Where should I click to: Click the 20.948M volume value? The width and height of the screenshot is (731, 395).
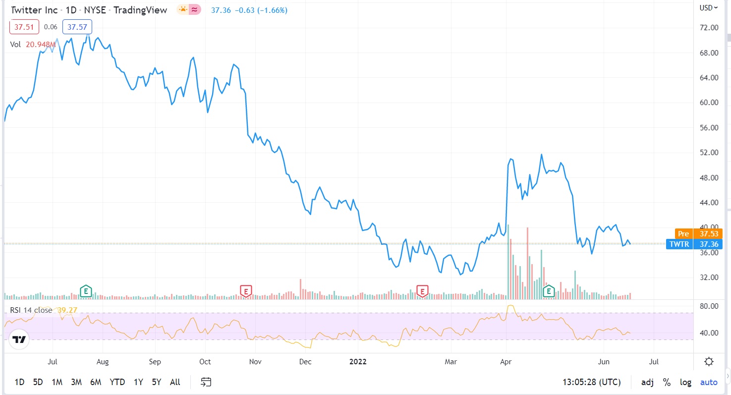coord(40,45)
